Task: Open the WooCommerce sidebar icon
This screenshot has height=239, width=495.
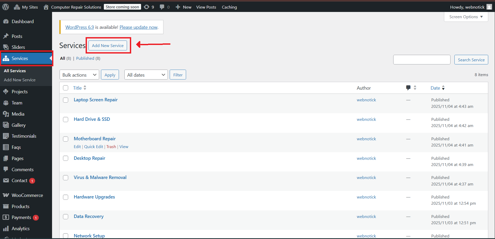Action: (6, 195)
